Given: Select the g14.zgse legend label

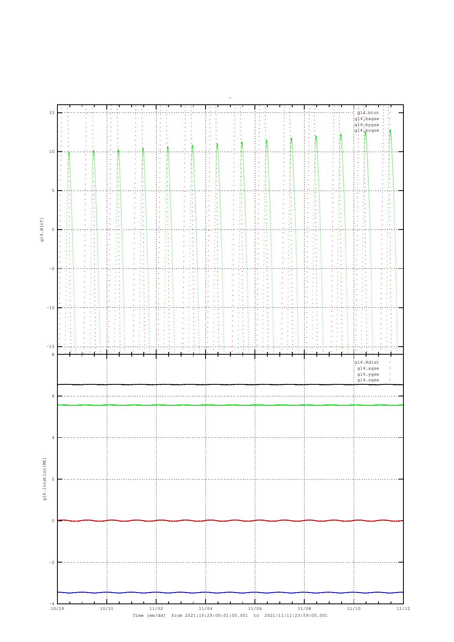Looking at the screenshot, I should click(368, 380).
